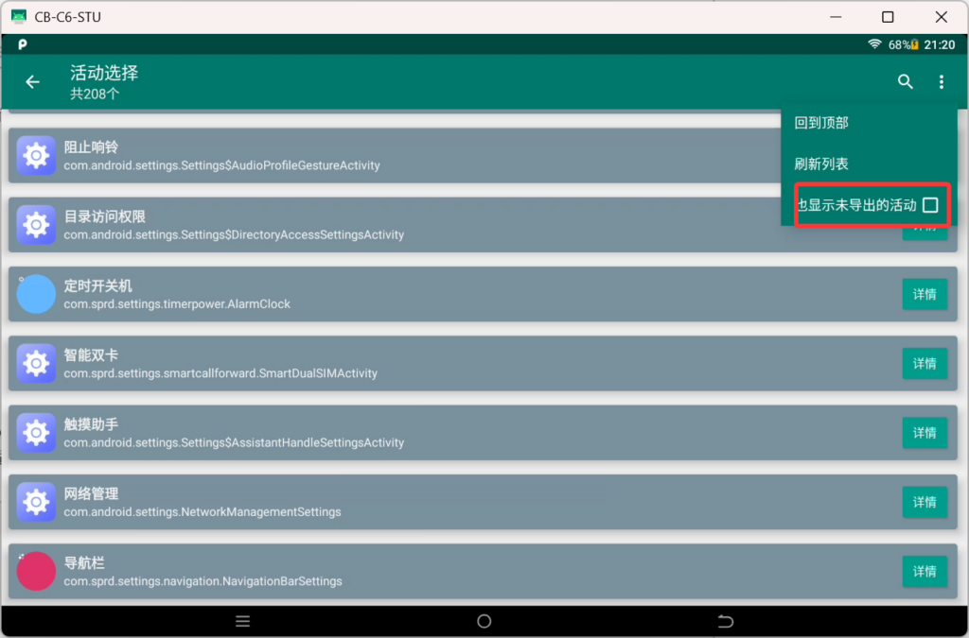This screenshot has width=969, height=638.
Task: Click the gear icon for 网络管理
Action: [x=36, y=502]
